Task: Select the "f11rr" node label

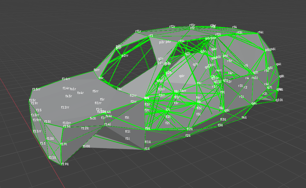Action: (x=37, y=131)
